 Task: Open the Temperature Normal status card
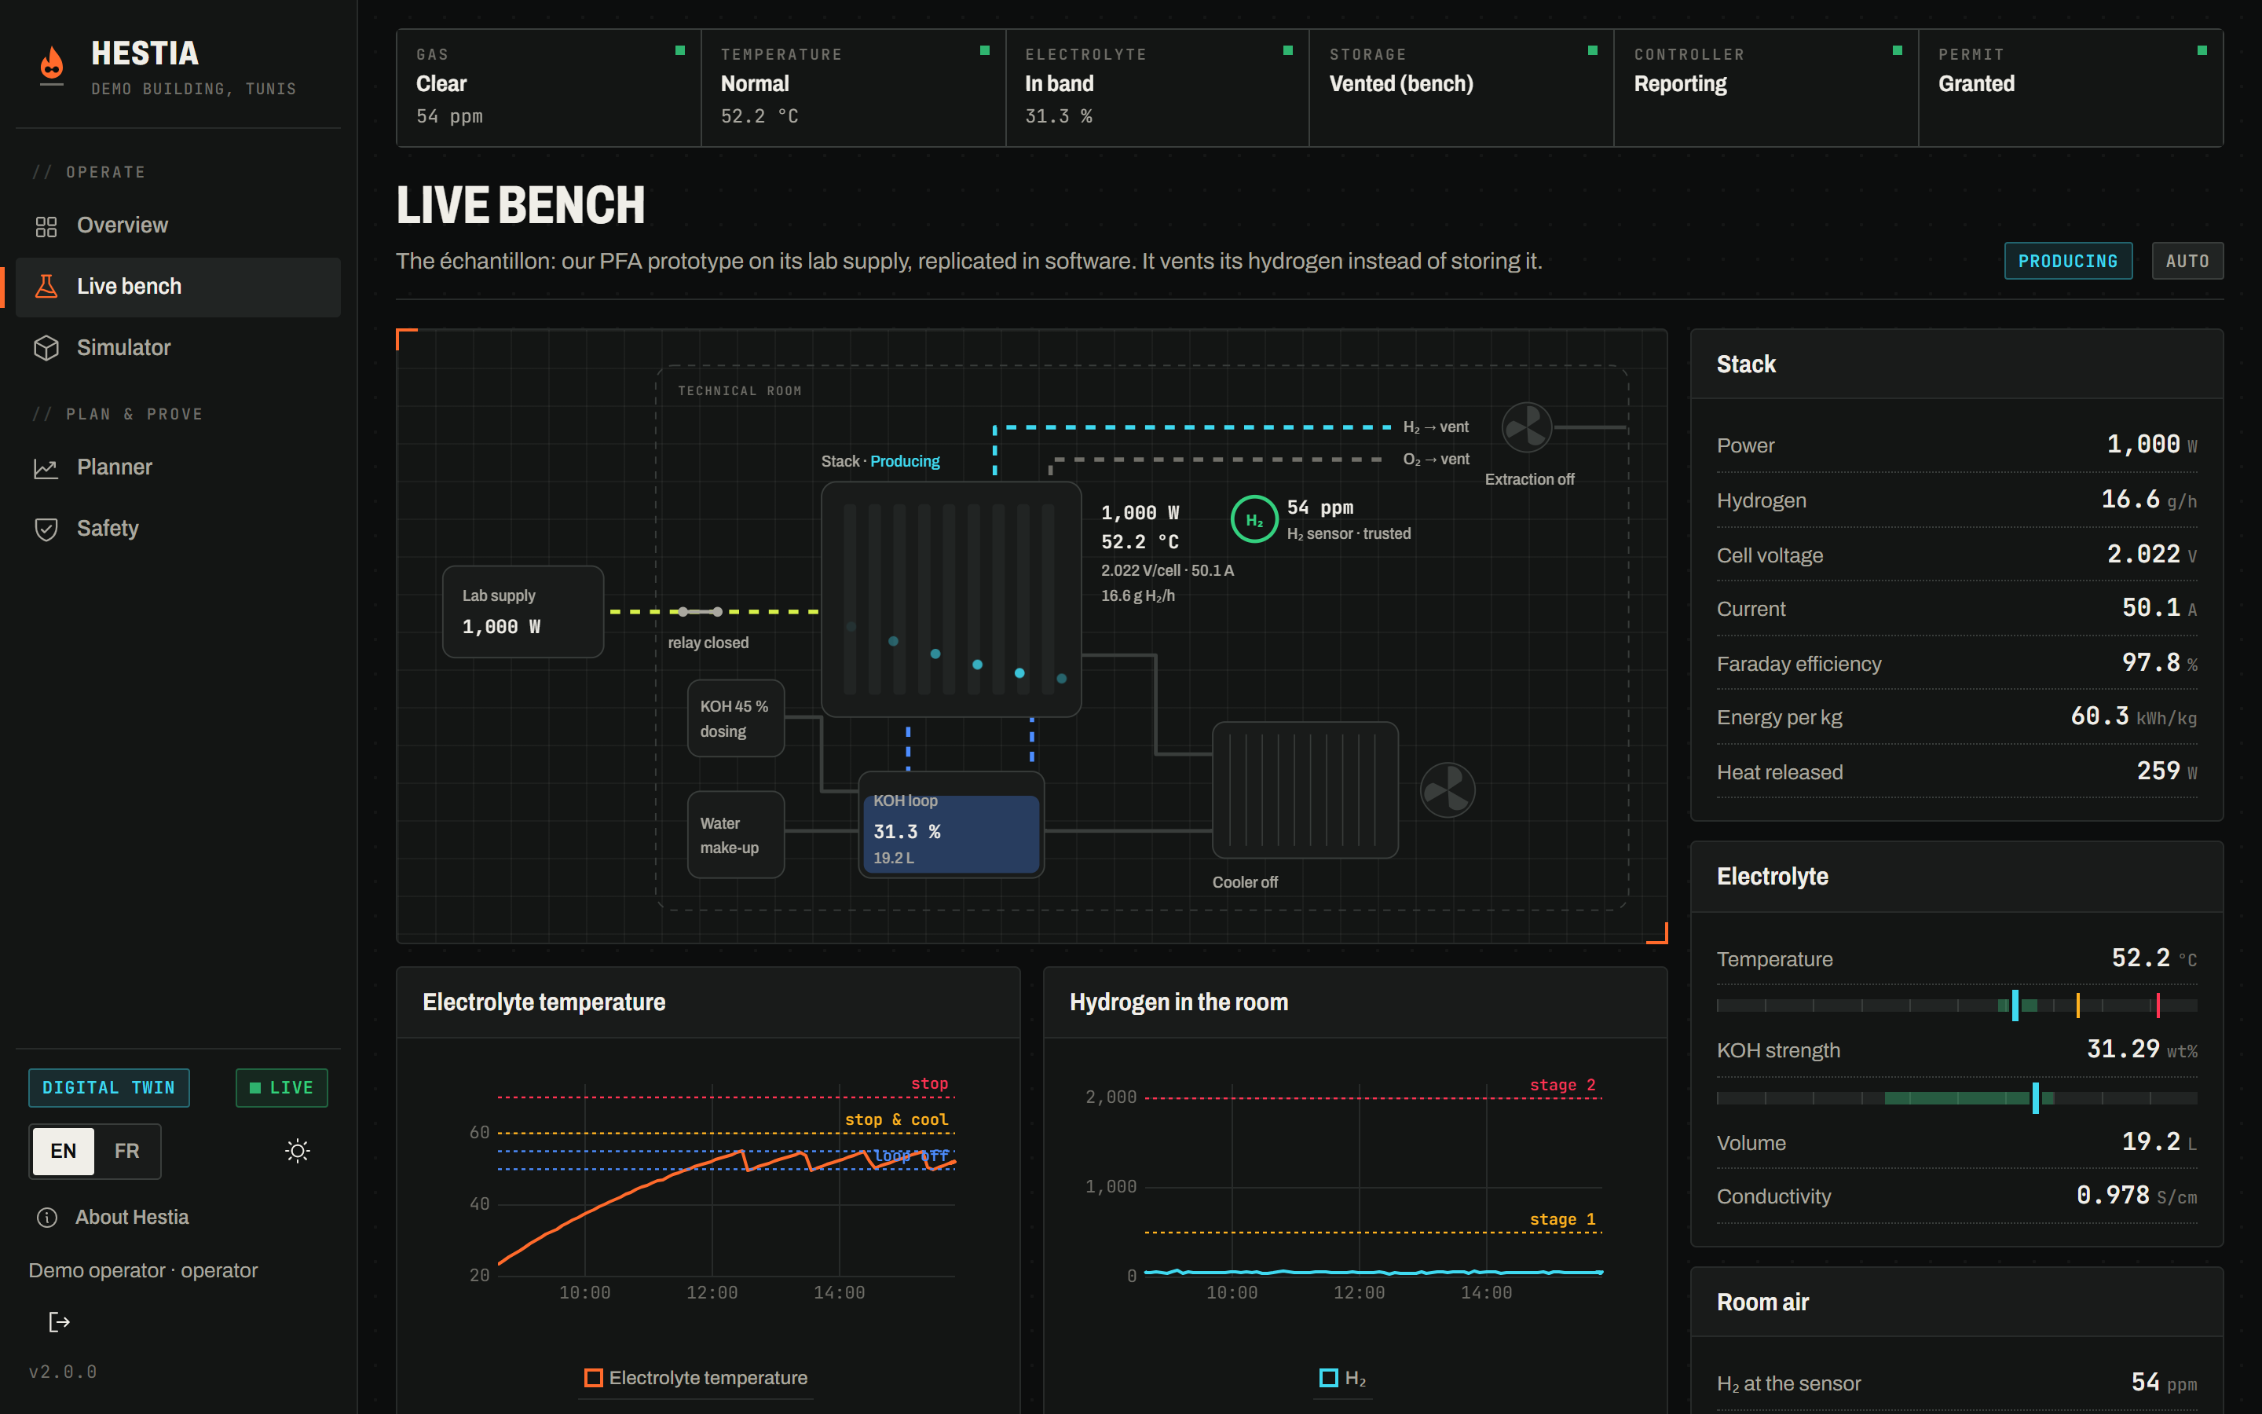click(x=854, y=88)
